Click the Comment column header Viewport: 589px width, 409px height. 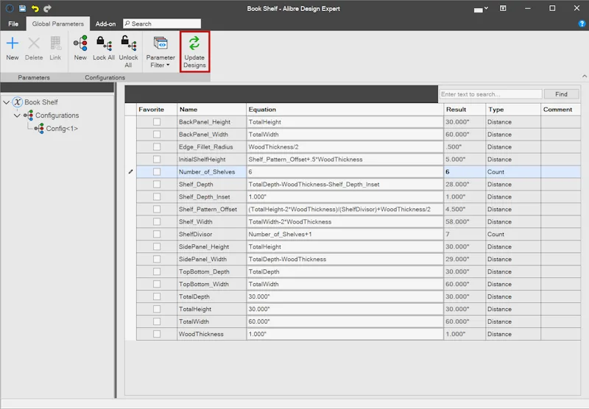point(560,110)
